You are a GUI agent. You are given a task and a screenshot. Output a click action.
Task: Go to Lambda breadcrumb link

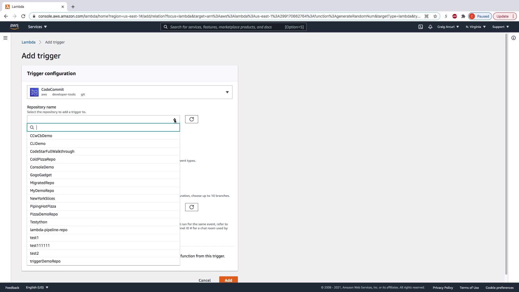(28, 42)
